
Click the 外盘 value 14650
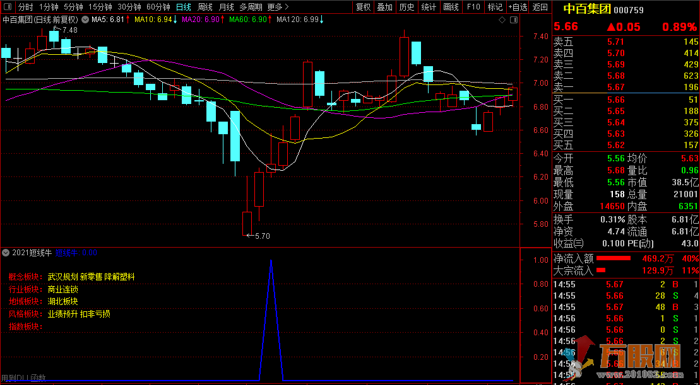(612, 206)
